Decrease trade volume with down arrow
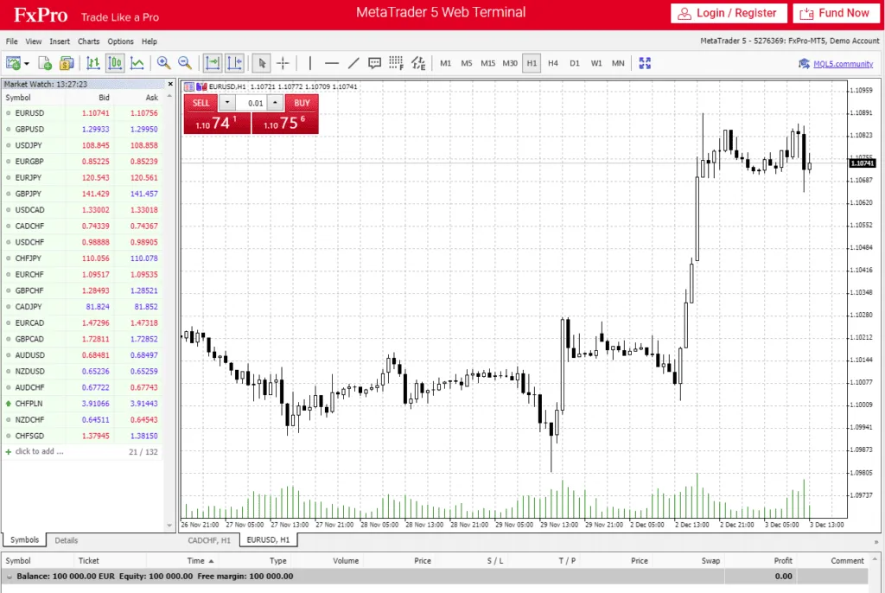This screenshot has height=593, width=885. tap(227, 103)
